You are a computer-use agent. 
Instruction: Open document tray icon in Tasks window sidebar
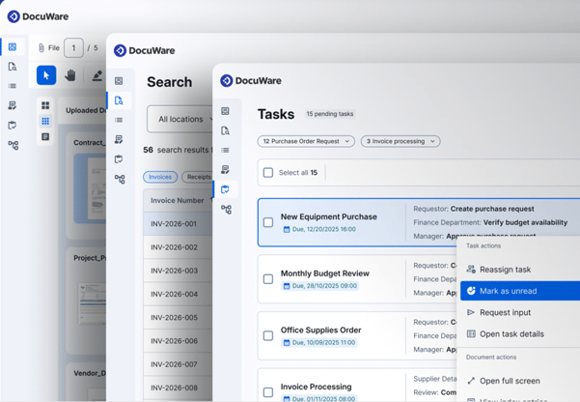click(225, 111)
